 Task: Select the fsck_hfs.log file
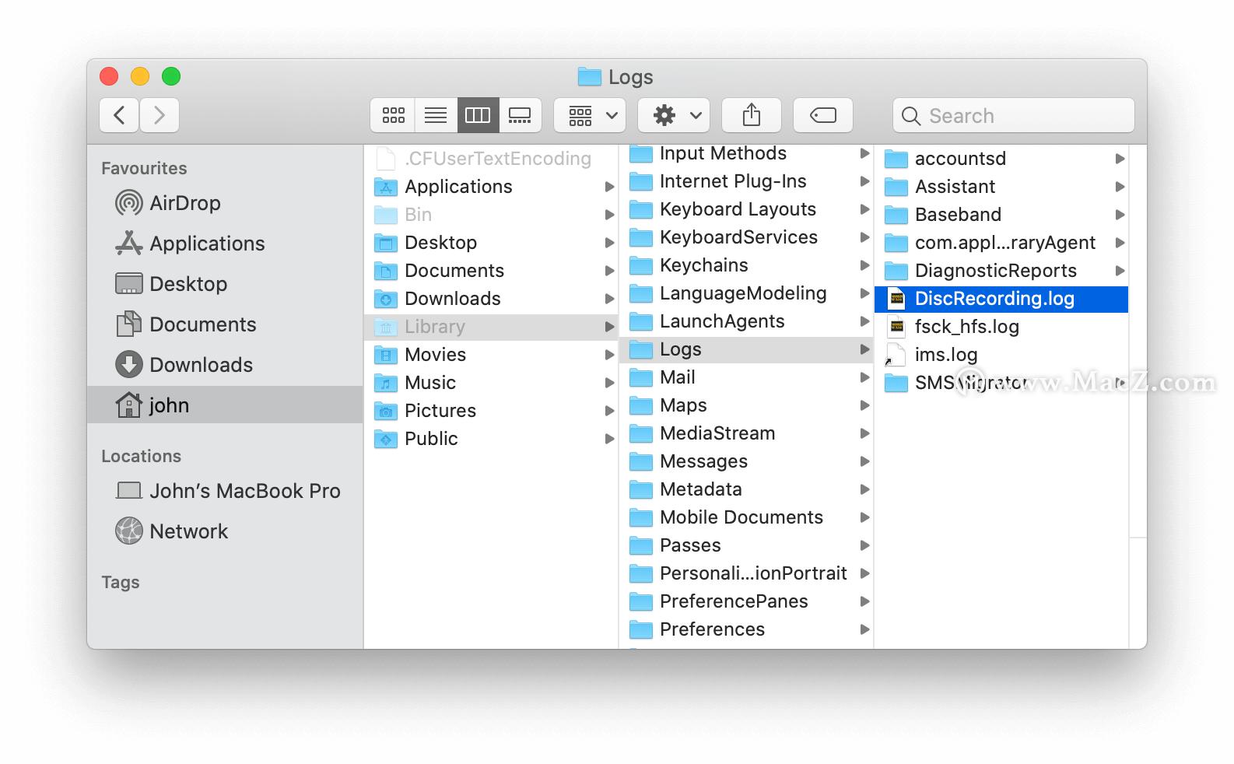coord(1001,327)
